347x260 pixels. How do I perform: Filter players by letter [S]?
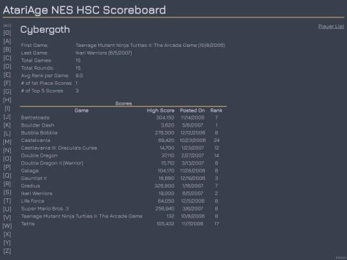[x=7, y=193]
